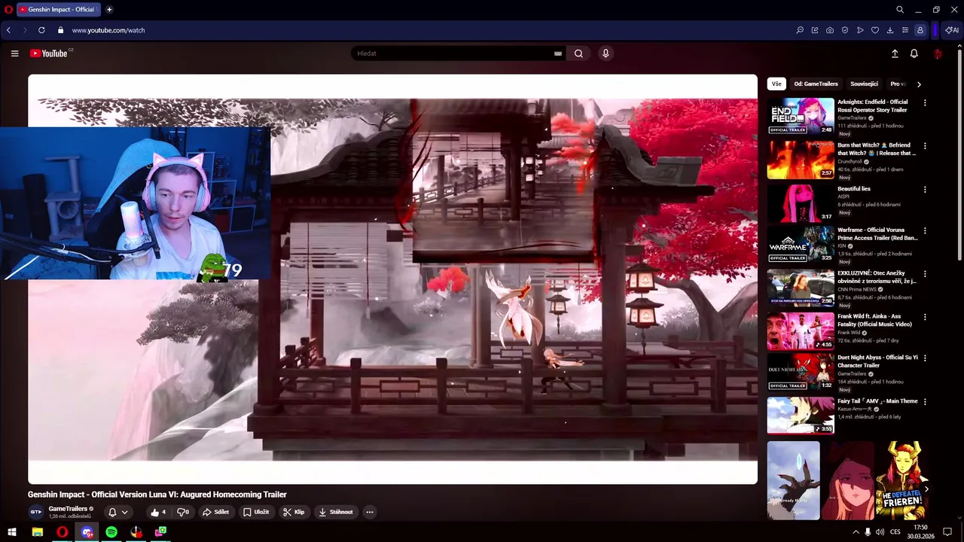Screen dimensions: 964x542
Task: Open the YouTube upload create icon
Action: coord(895,53)
